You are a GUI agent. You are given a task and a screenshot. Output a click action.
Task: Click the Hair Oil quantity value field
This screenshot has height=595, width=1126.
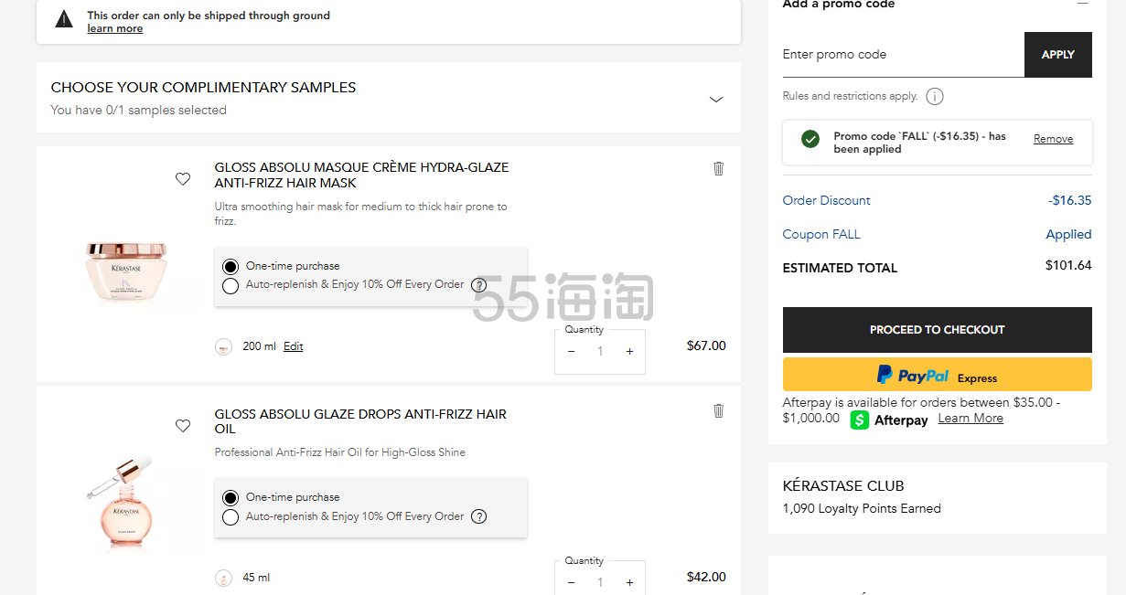click(600, 583)
